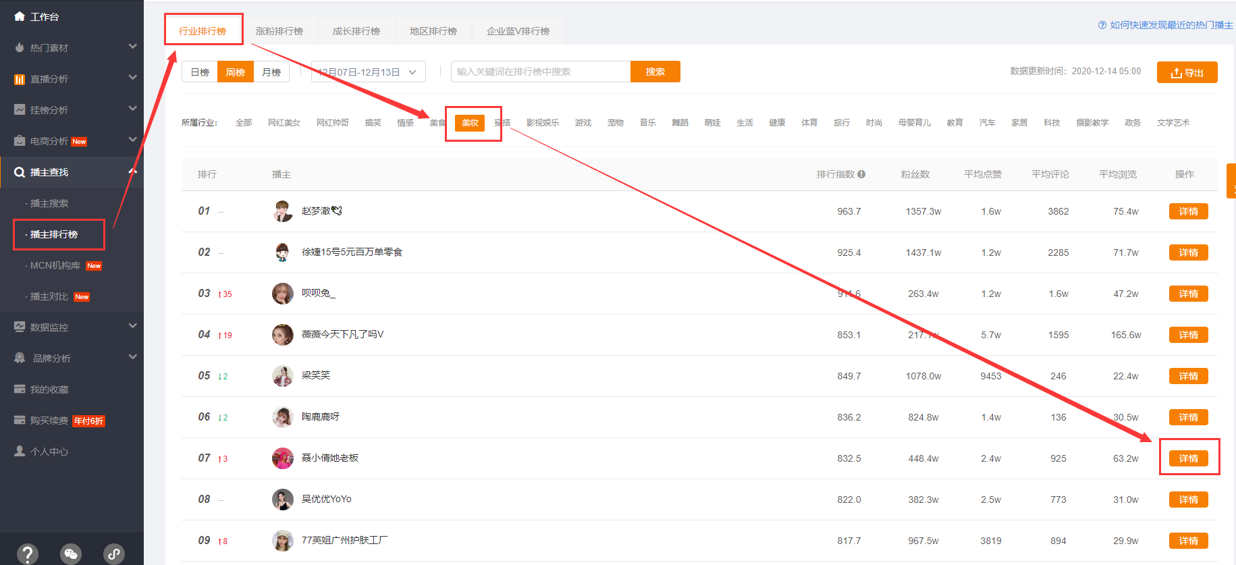The width and height of the screenshot is (1236, 565).
Task: Click the 粉丝数 column header
Action: coord(915,174)
